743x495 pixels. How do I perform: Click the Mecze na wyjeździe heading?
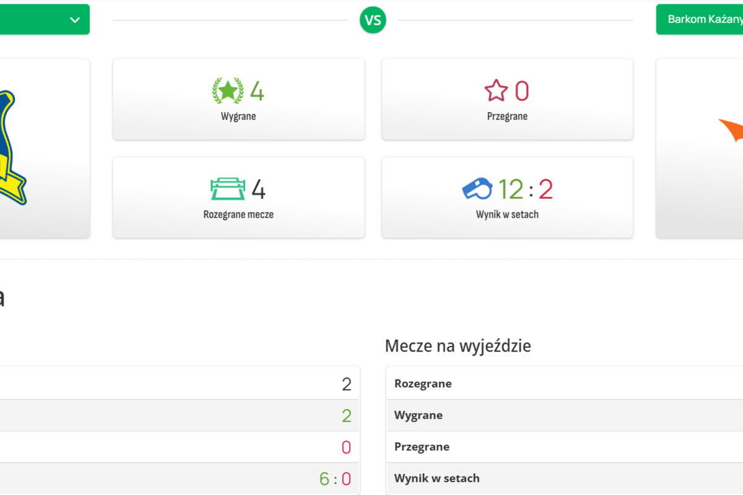(458, 346)
